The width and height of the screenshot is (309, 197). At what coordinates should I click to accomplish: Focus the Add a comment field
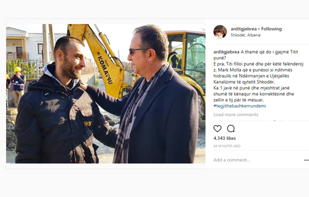tap(256, 160)
